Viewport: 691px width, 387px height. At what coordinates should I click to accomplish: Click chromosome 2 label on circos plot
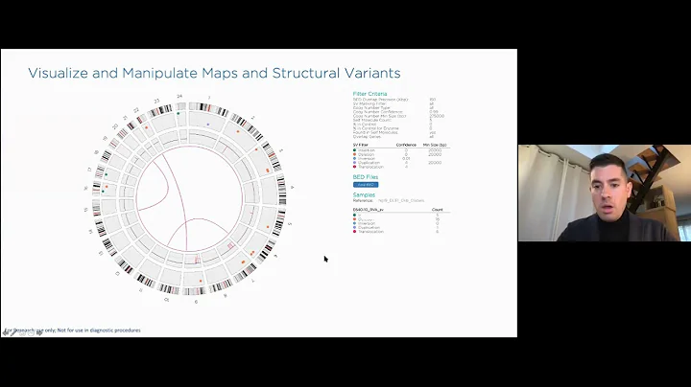(x=253, y=118)
